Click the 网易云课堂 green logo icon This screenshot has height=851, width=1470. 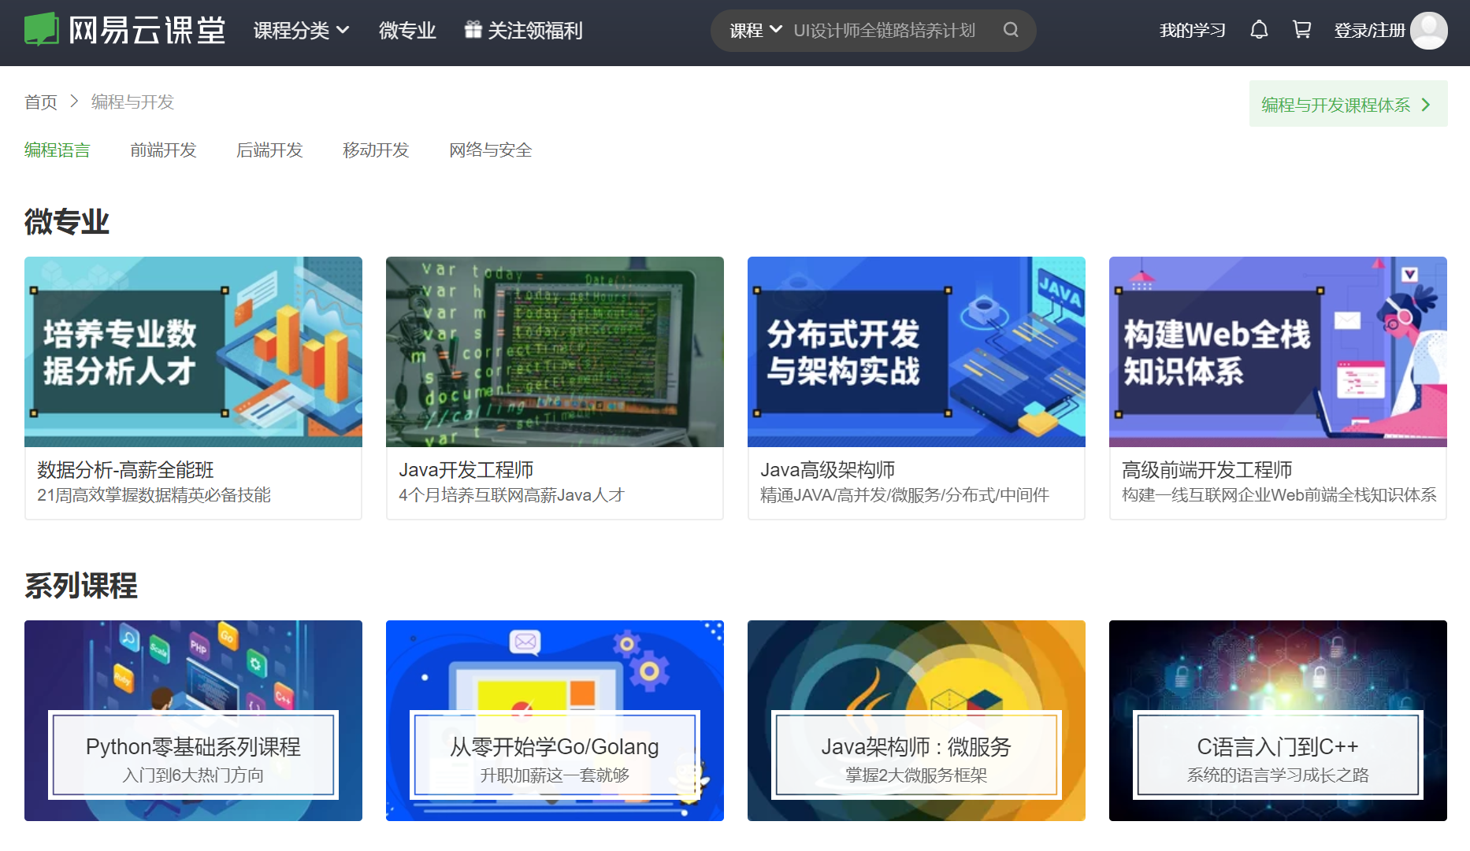tap(42, 30)
